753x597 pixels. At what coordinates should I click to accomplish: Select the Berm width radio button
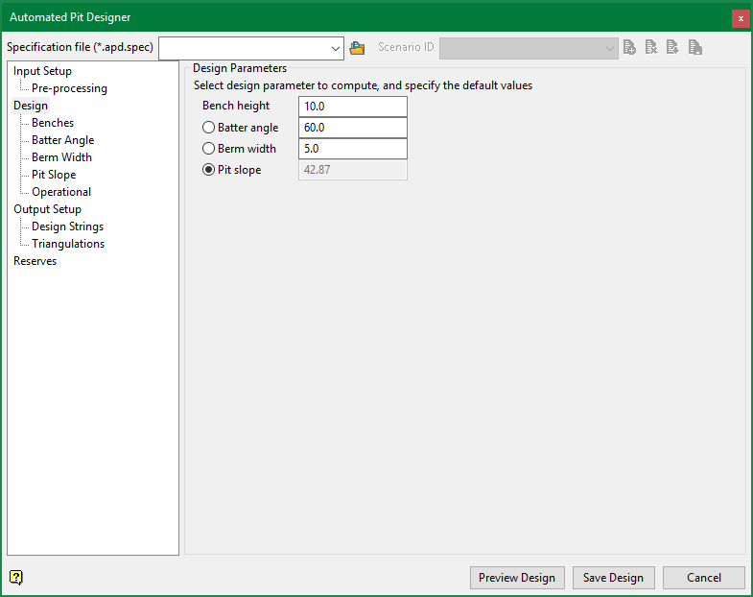coord(208,149)
